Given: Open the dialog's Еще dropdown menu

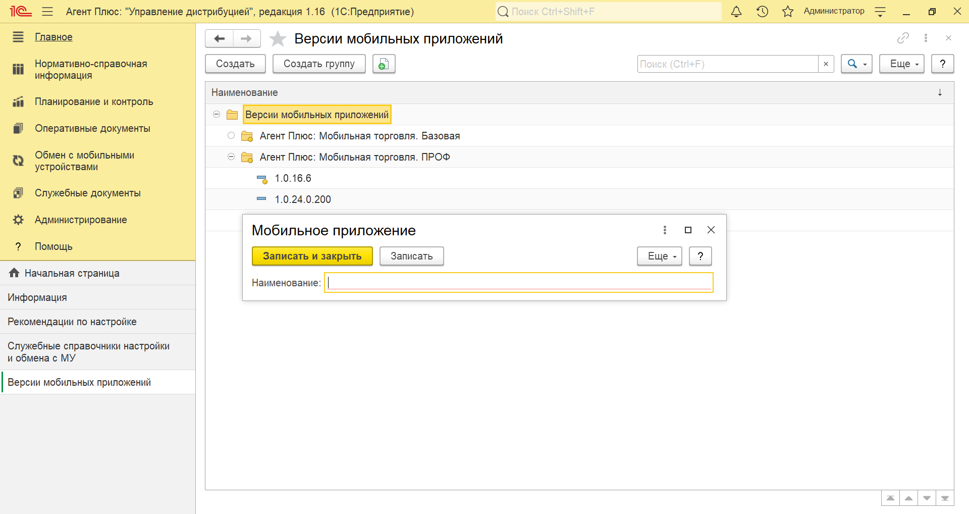Looking at the screenshot, I should point(659,256).
